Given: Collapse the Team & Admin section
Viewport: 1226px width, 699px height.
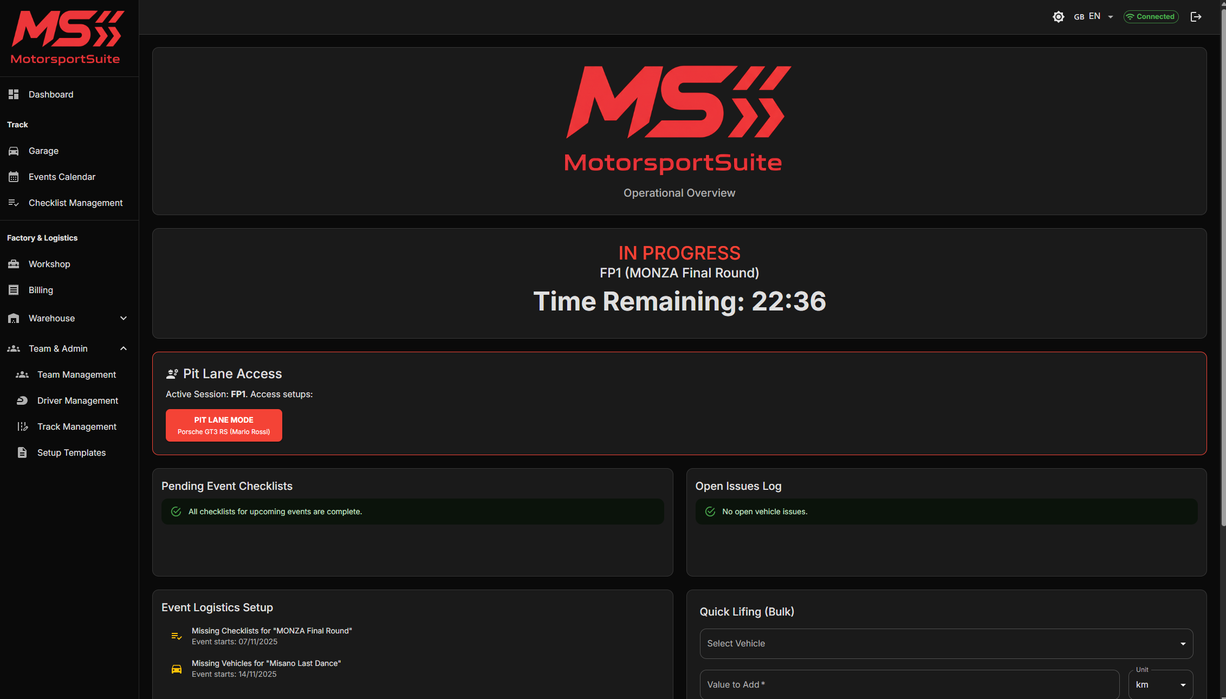Looking at the screenshot, I should click(x=124, y=349).
